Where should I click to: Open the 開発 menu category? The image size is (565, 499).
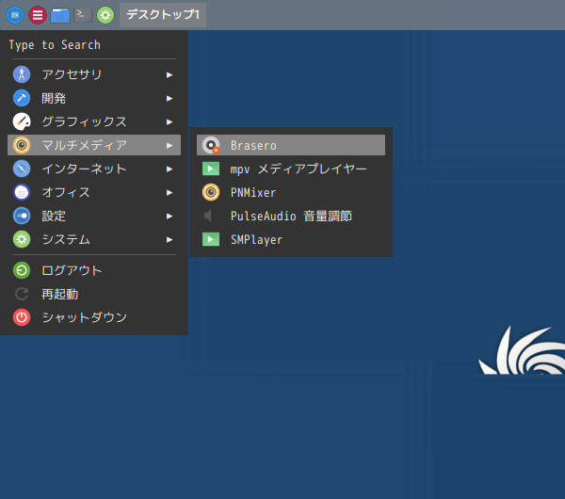(93, 98)
